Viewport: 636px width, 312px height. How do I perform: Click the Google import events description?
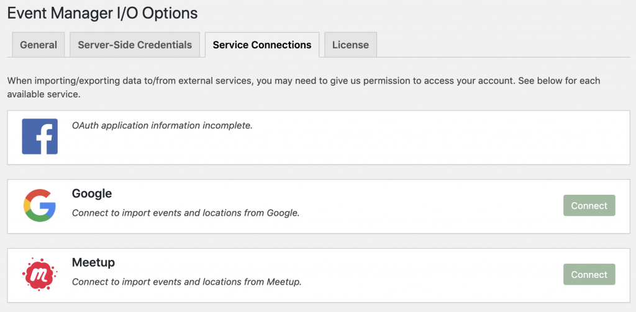(x=186, y=212)
